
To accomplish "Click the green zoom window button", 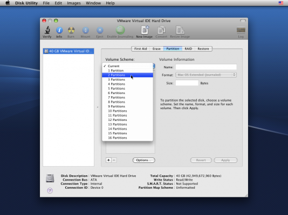I will pos(56,20).
